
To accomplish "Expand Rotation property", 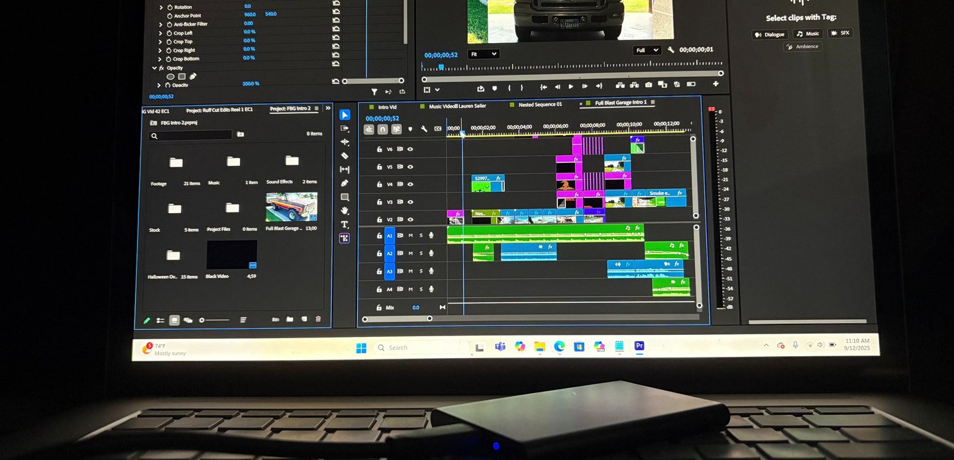I will click(161, 7).
